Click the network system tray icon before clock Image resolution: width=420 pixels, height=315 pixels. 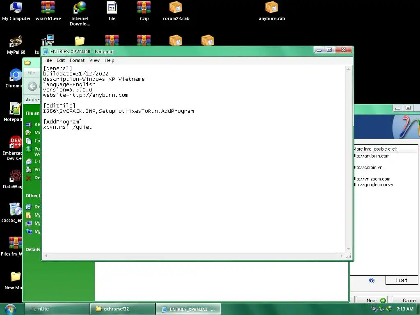pos(389,309)
